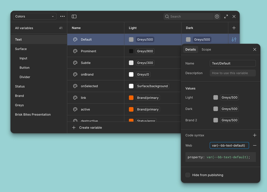
Task: Enable Hide from publishing
Action: tap(188, 175)
